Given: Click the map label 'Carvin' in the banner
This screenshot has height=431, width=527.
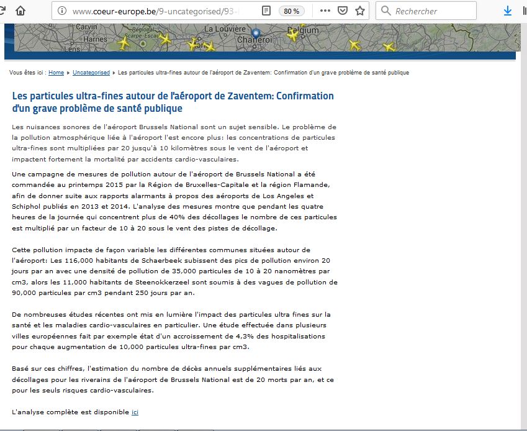Looking at the screenshot, I should 86,27.
